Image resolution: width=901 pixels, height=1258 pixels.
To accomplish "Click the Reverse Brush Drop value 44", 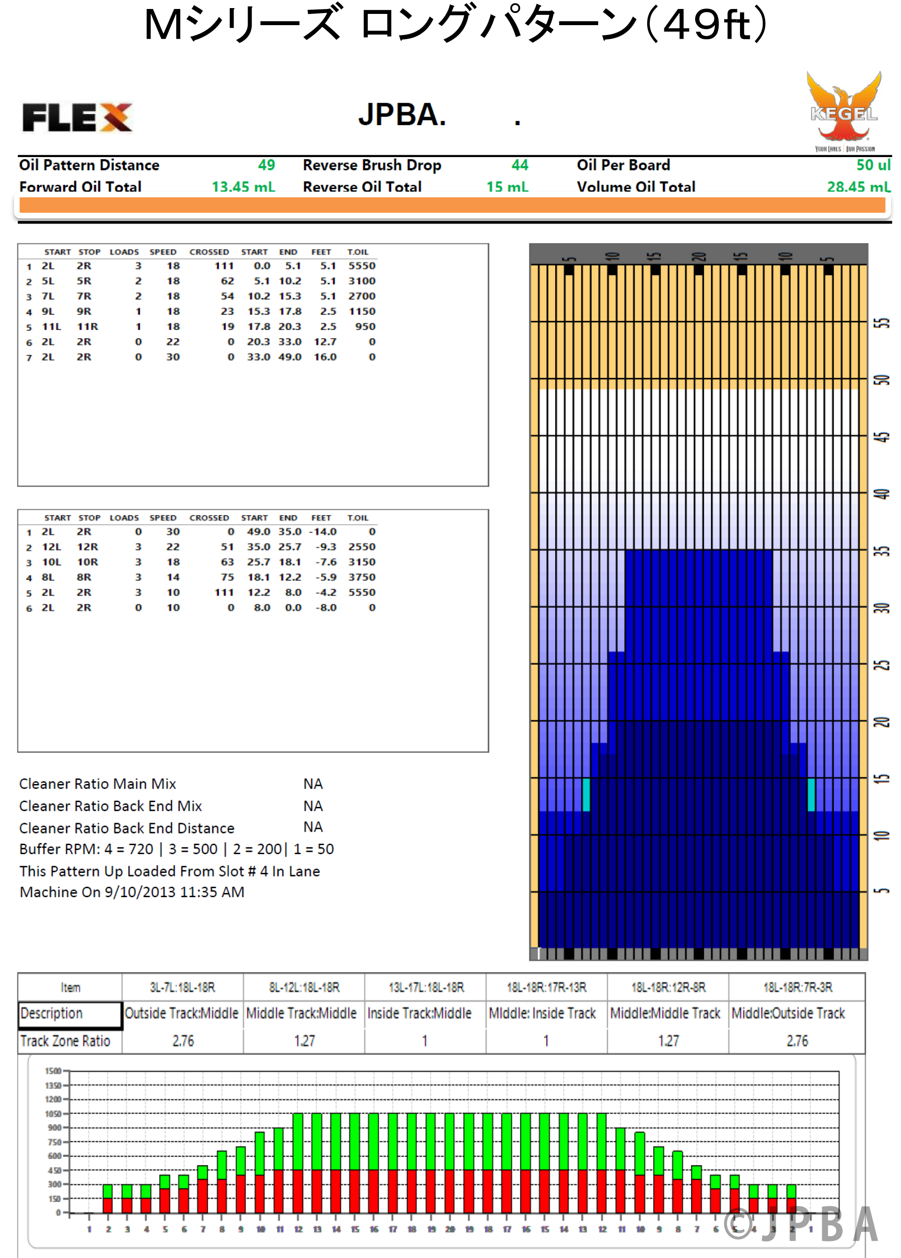I will pos(519,165).
